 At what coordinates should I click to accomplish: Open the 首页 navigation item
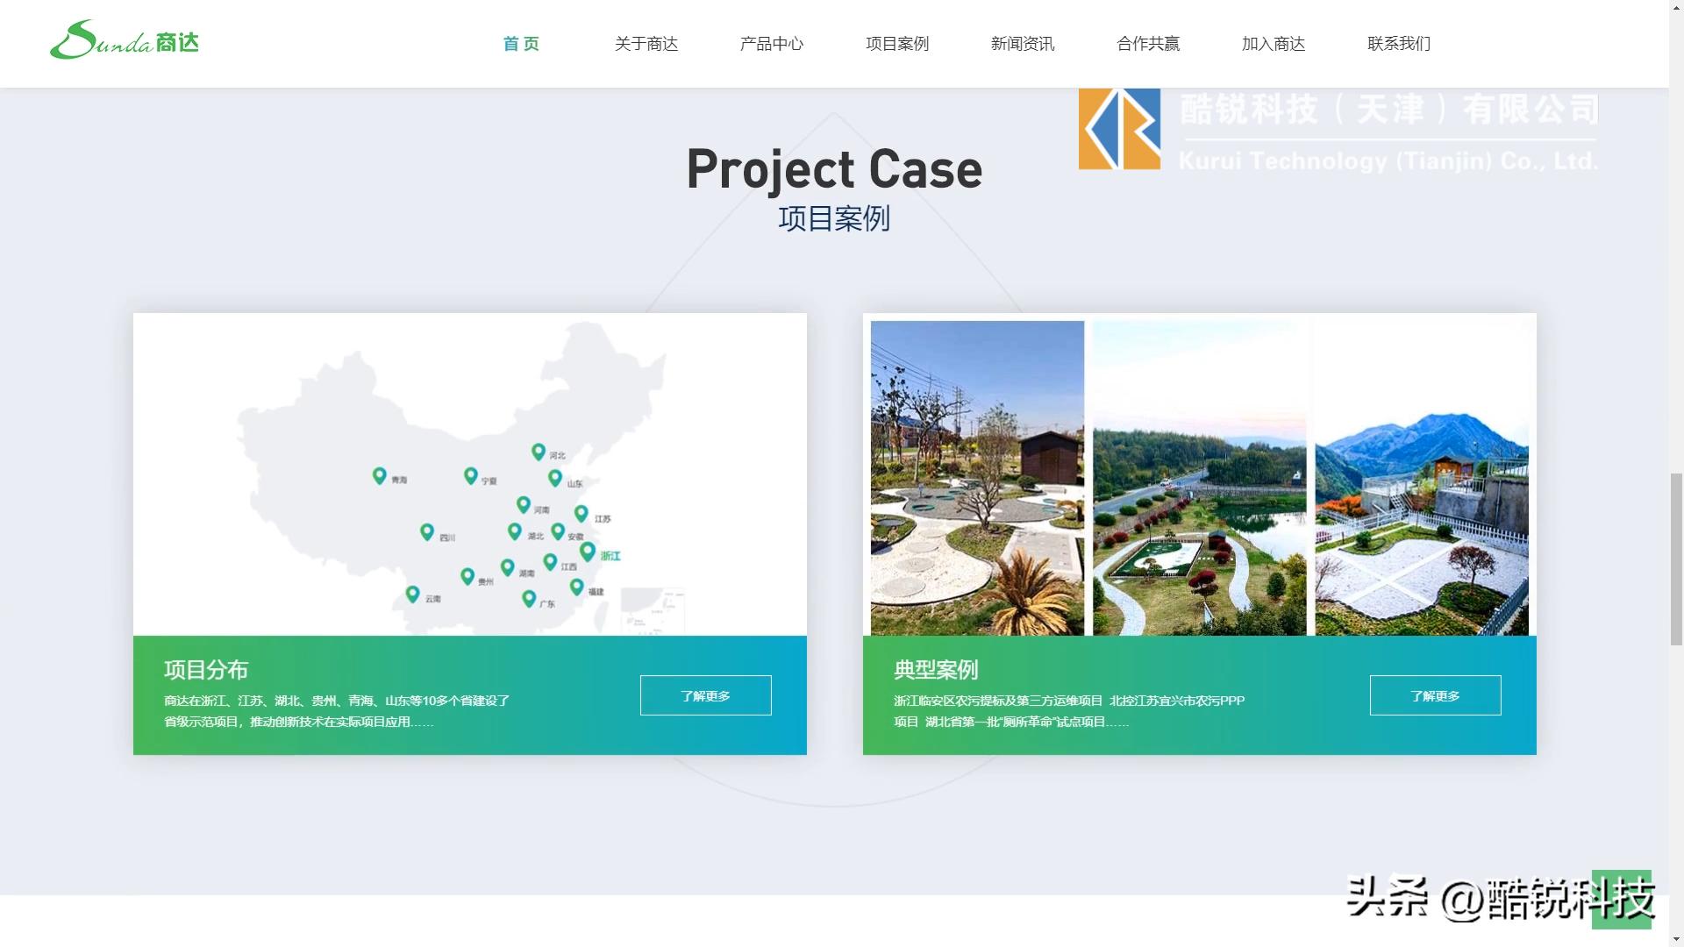[521, 44]
